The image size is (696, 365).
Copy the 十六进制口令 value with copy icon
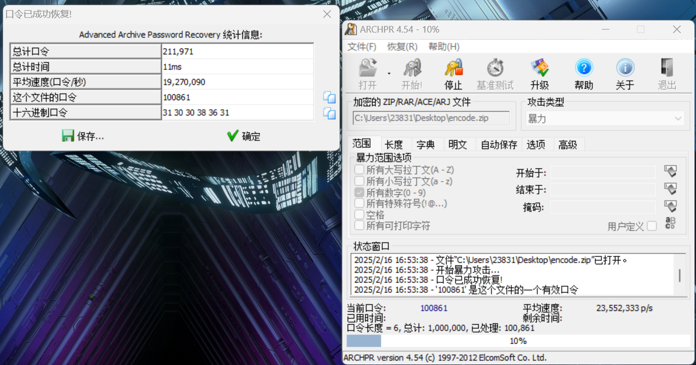coord(329,113)
